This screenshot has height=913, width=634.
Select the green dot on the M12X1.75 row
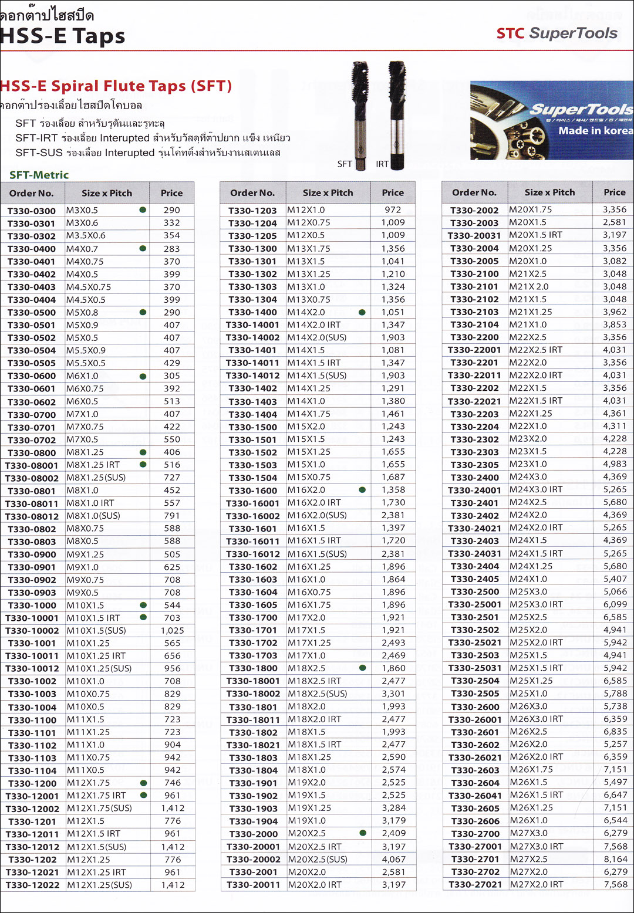pos(143,783)
